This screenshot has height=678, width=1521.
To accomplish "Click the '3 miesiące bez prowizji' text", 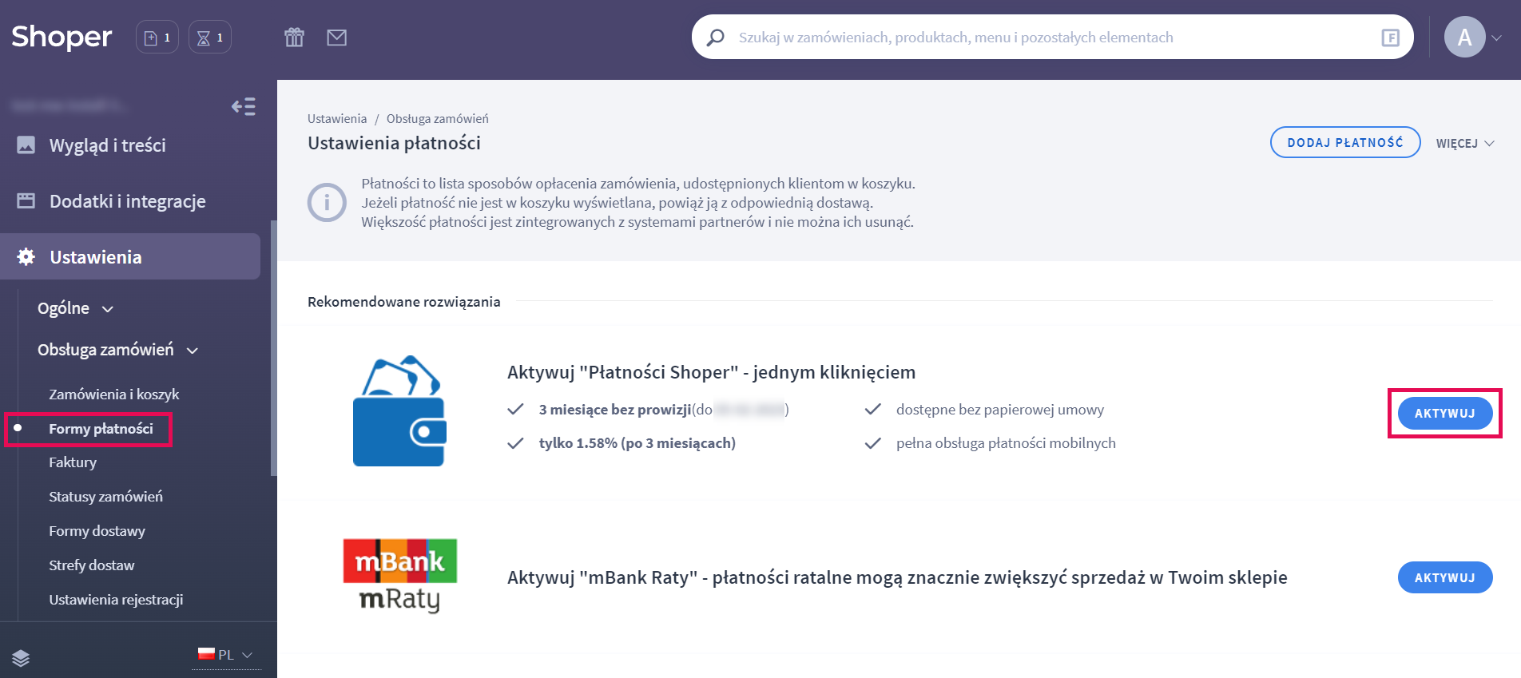I will coord(615,410).
